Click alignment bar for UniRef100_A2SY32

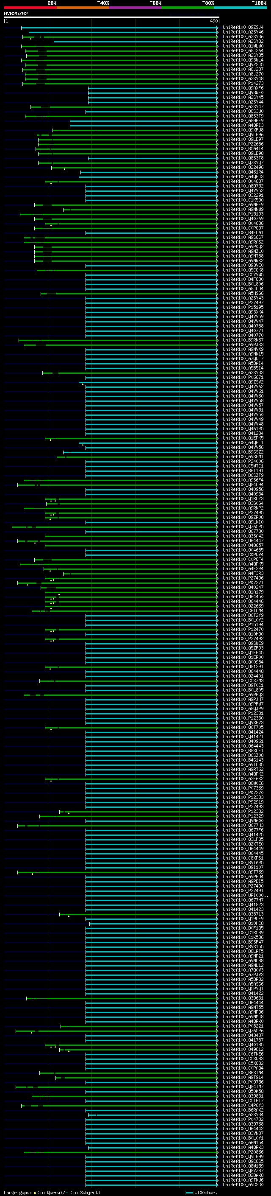pos(136,41)
